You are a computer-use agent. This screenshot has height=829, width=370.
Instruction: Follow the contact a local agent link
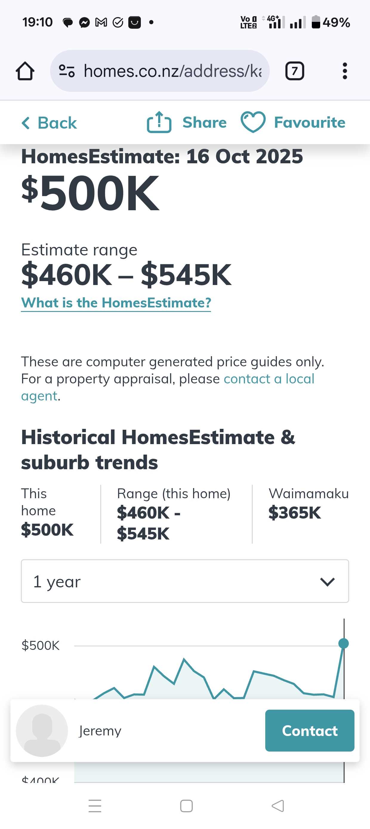coord(269,379)
